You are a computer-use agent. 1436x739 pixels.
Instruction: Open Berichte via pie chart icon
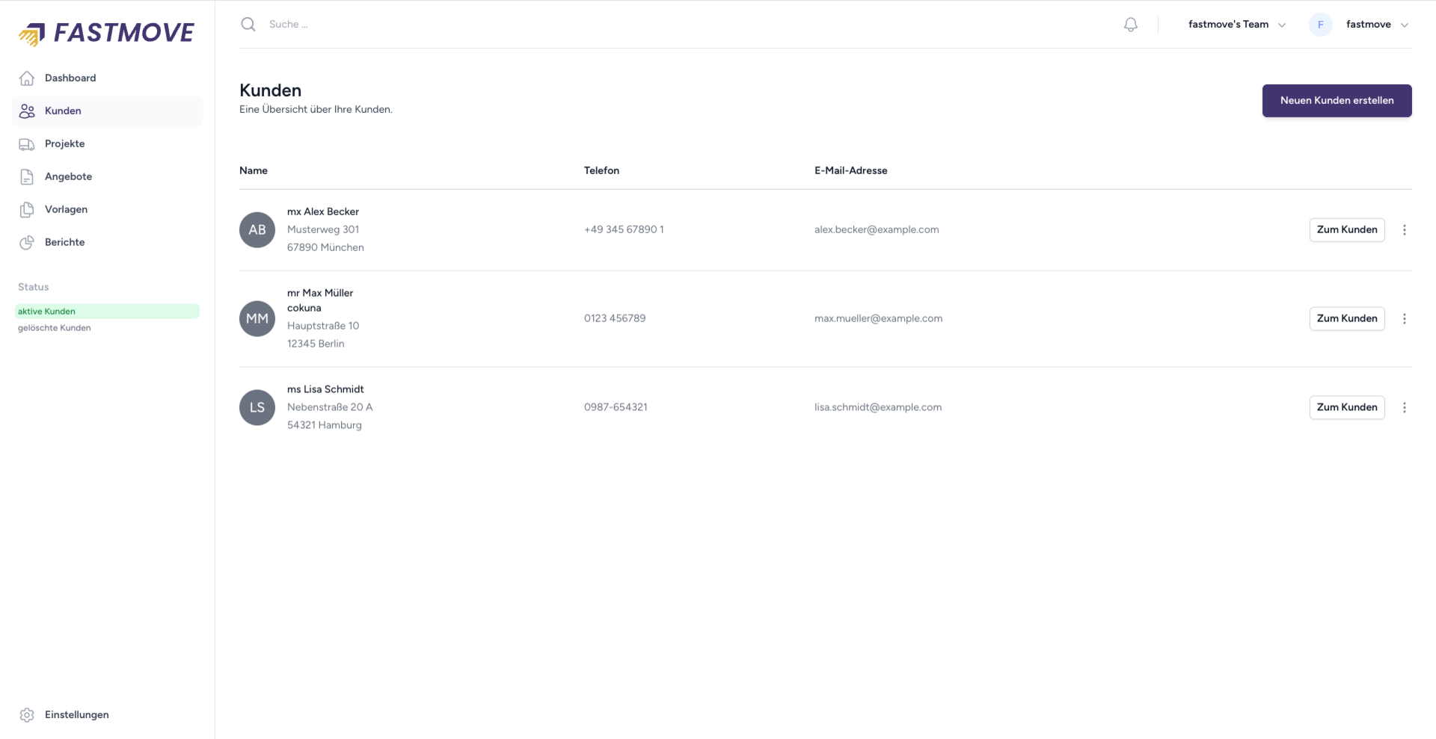click(x=27, y=243)
